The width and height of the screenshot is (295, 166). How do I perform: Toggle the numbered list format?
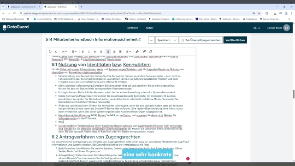[x=114, y=52]
